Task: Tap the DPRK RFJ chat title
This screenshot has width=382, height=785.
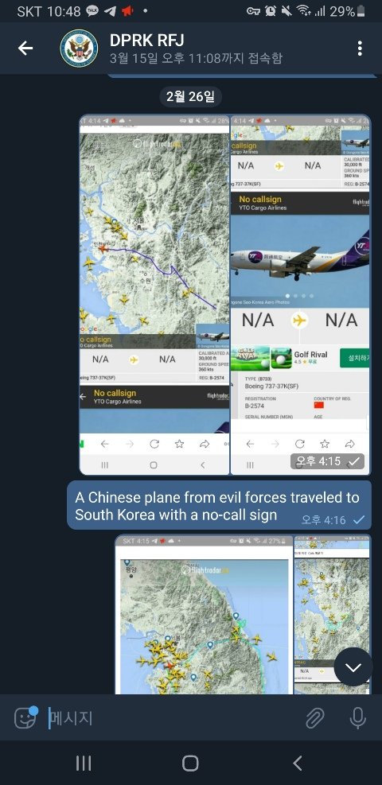Action: tap(146, 40)
